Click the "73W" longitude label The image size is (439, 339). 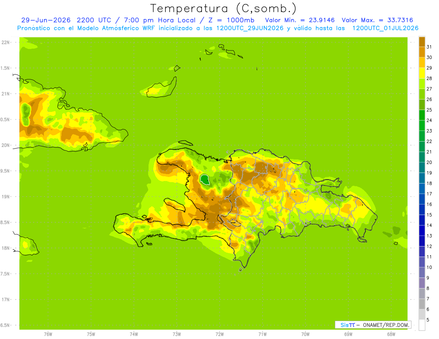pyautogui.click(x=177, y=334)
